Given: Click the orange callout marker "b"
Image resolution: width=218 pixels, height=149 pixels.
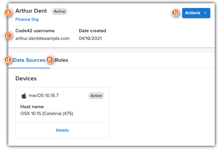Looking at the screenshot, I should pyautogui.click(x=176, y=13).
